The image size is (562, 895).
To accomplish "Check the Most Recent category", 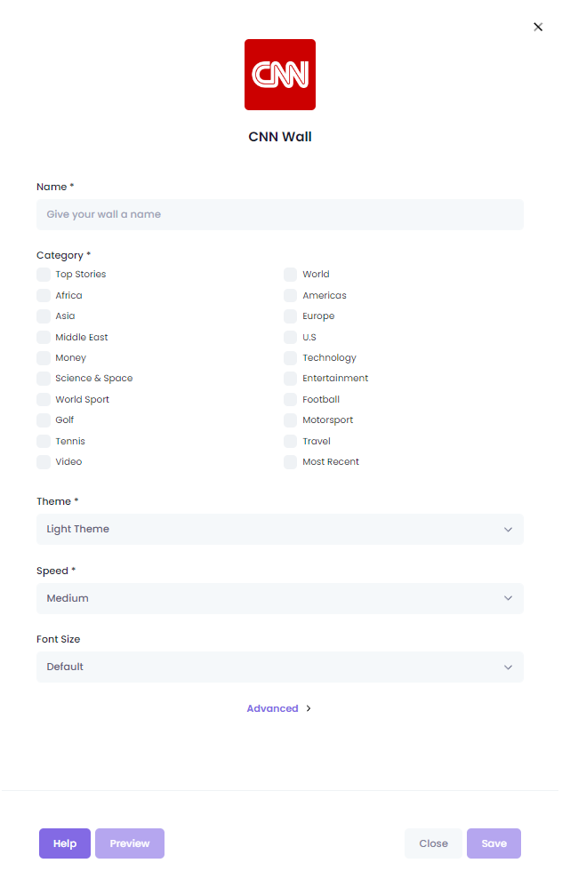I will 290,462.
